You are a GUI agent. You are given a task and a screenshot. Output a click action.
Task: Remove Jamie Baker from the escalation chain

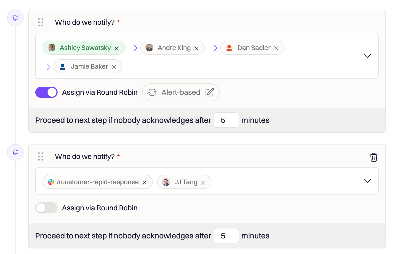[113, 67]
